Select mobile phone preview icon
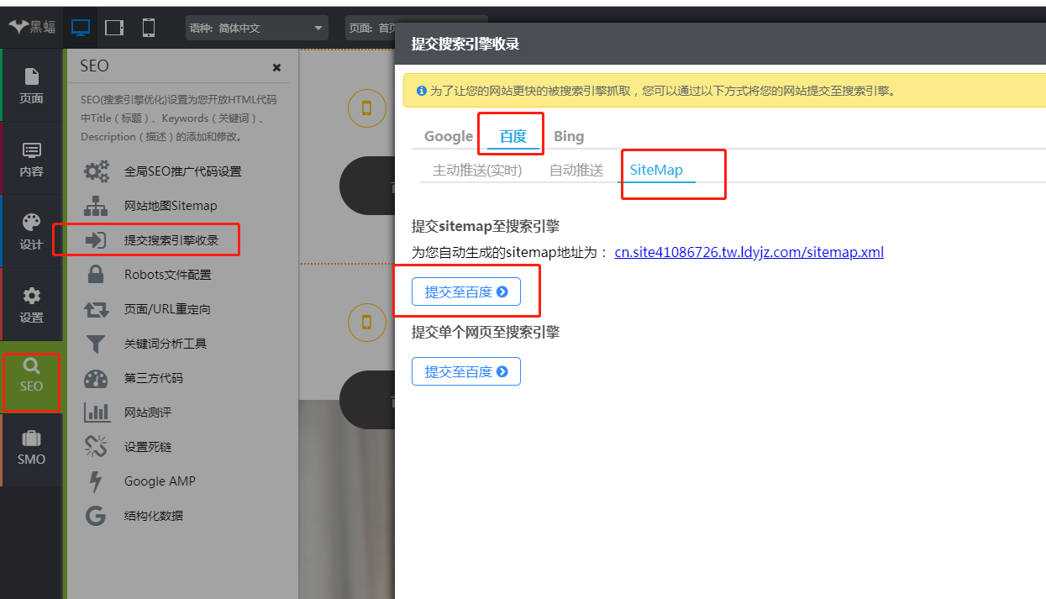 pos(149,28)
